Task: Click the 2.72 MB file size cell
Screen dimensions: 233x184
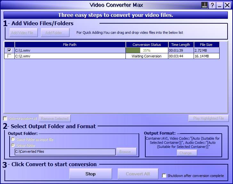Action: (x=206, y=50)
